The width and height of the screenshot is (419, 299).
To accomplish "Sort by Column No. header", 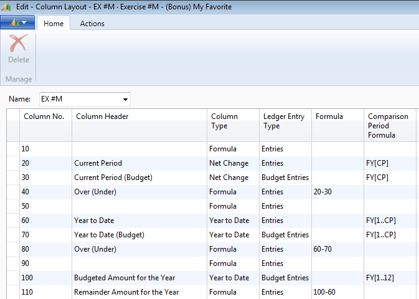I will 45,116.
